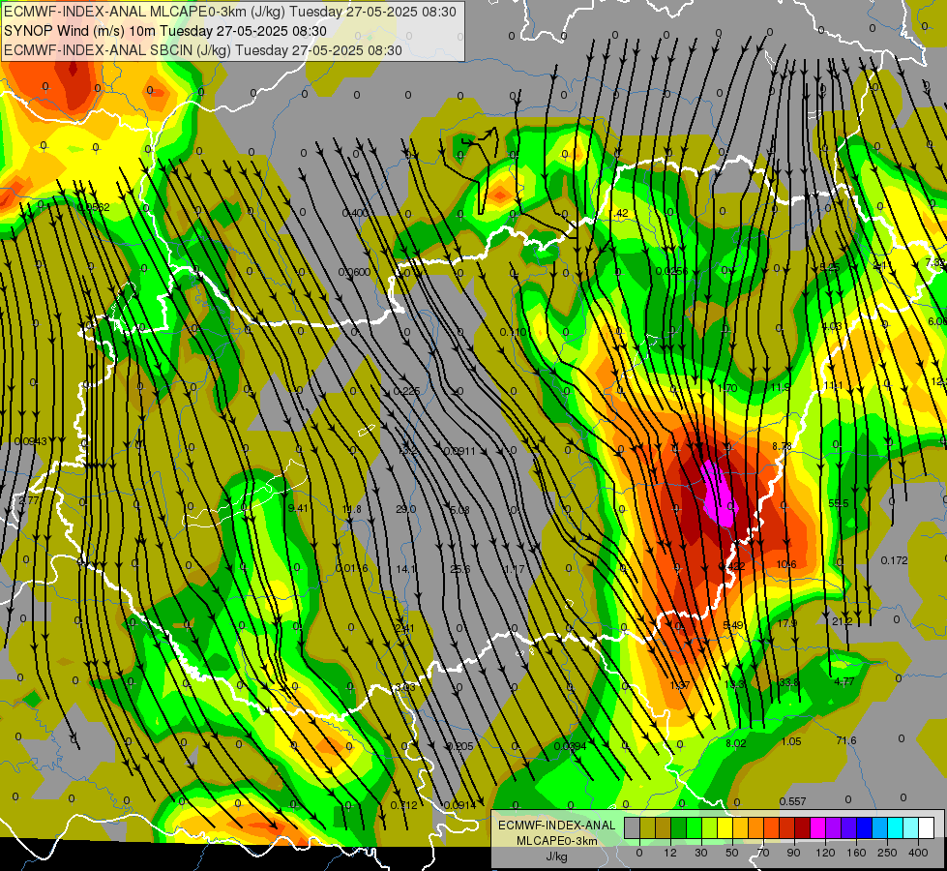Click the legend scale label 12

pyautogui.click(x=670, y=853)
